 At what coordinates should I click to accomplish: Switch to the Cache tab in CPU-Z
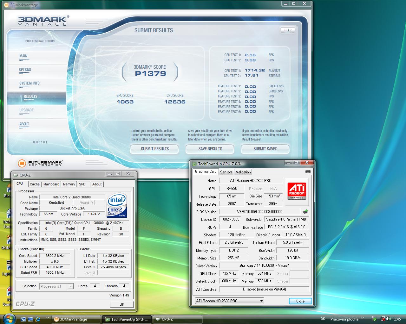coord(35,184)
